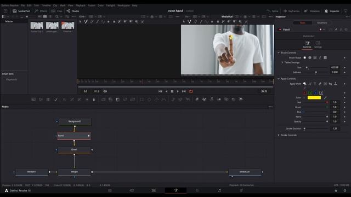This screenshot has height=197, width=351.
Task: Select the Merge1 node
Action: (x=75, y=172)
